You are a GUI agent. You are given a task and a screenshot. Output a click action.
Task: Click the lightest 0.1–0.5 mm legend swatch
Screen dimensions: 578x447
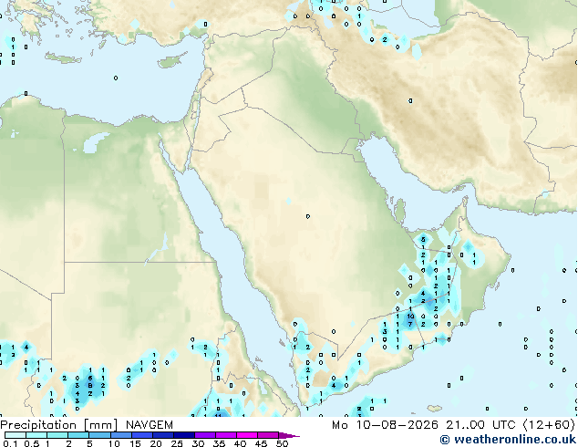(x=15, y=435)
